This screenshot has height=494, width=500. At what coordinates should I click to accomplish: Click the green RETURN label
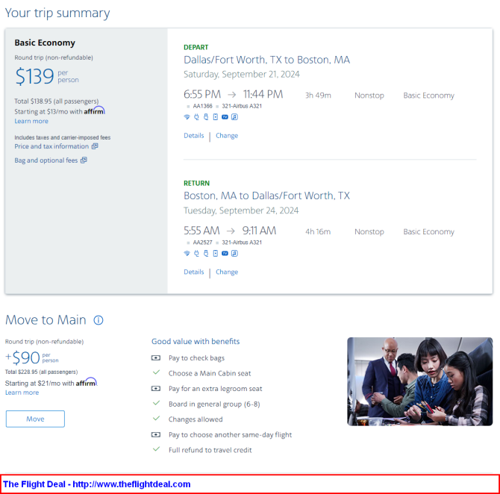click(196, 184)
